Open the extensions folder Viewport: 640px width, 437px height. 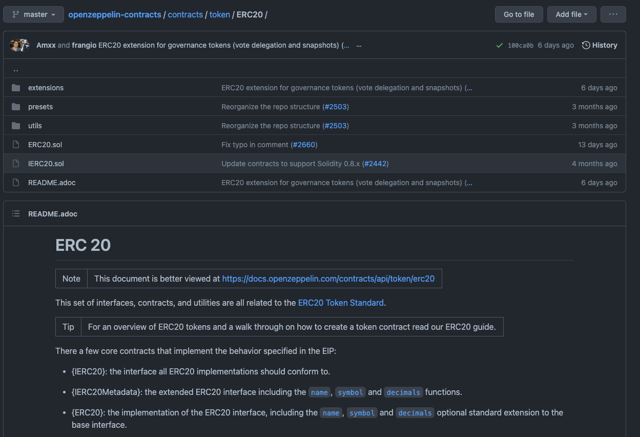tap(46, 88)
